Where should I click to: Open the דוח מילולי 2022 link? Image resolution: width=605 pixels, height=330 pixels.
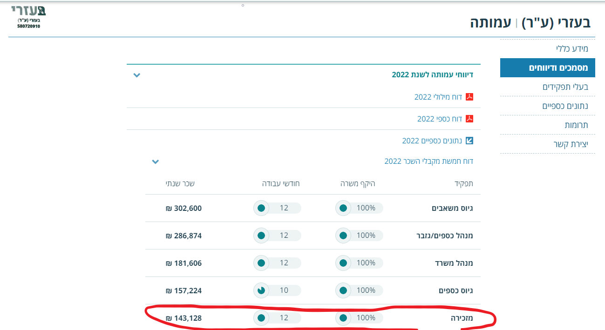(x=438, y=97)
